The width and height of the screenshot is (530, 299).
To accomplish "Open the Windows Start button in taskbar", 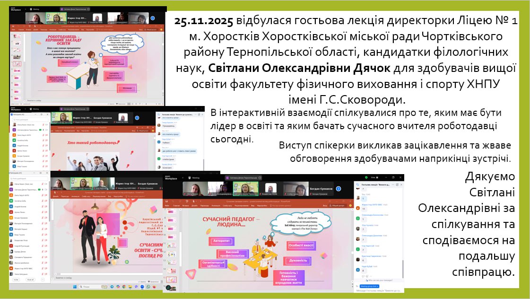I will click(74, 287).
